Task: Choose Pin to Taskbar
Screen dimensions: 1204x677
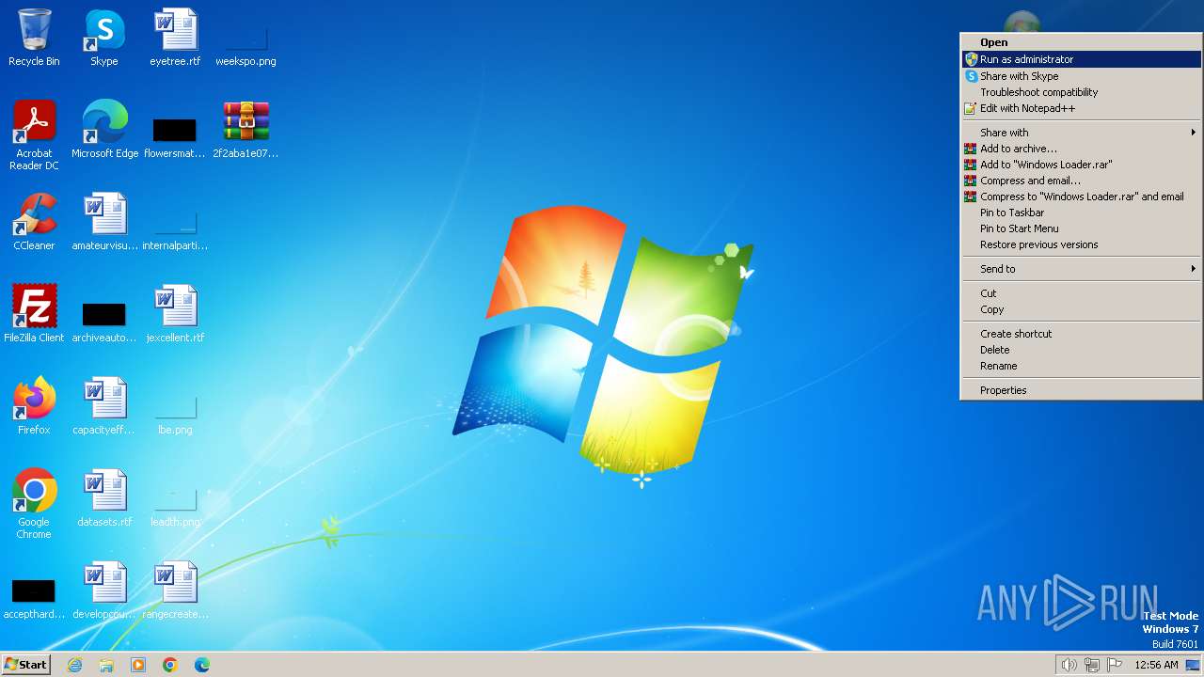Action: tap(1081, 213)
